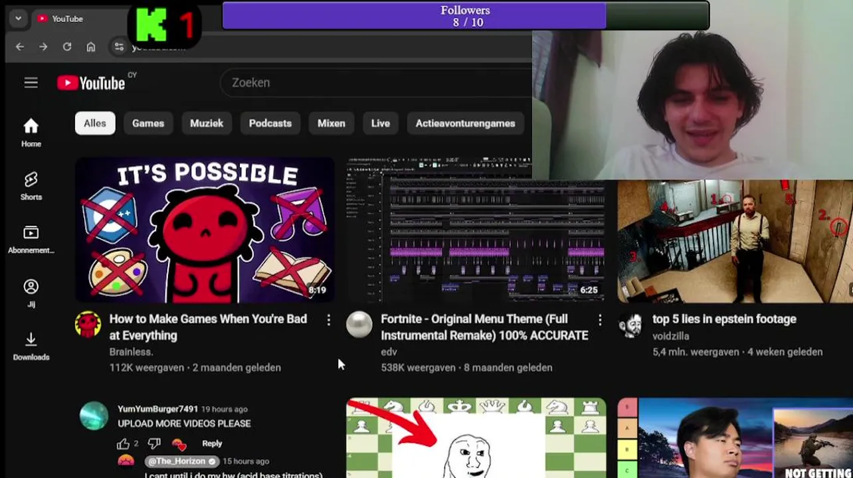Click Reply under YumYumBurger7491's comment
853x478 pixels.
(x=212, y=443)
